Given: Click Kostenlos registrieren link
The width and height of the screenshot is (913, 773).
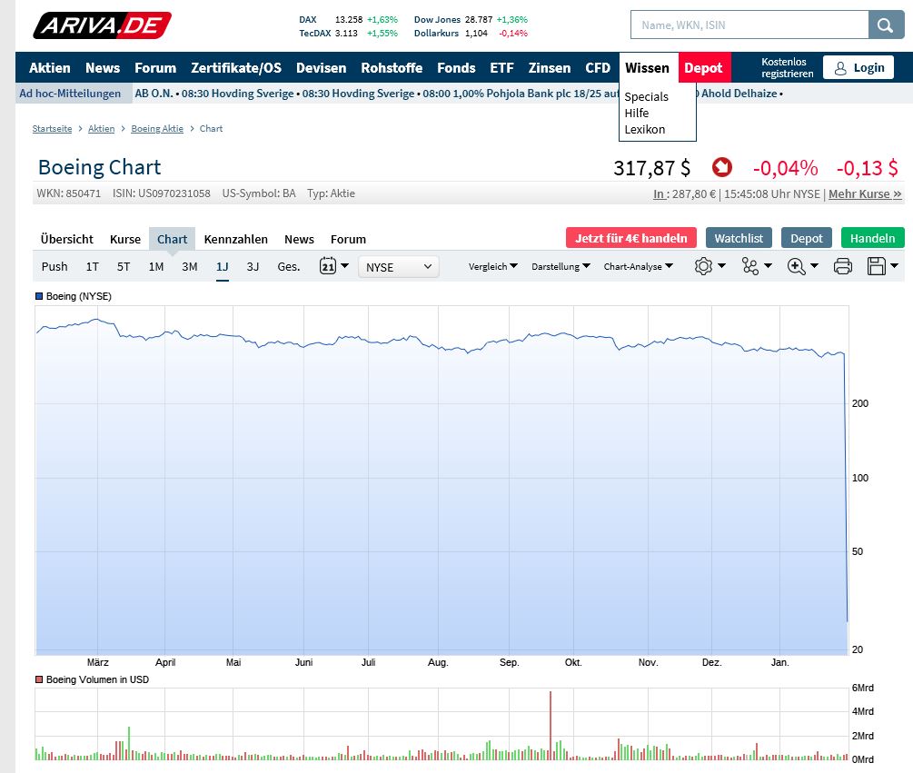Looking at the screenshot, I should pyautogui.click(x=787, y=67).
